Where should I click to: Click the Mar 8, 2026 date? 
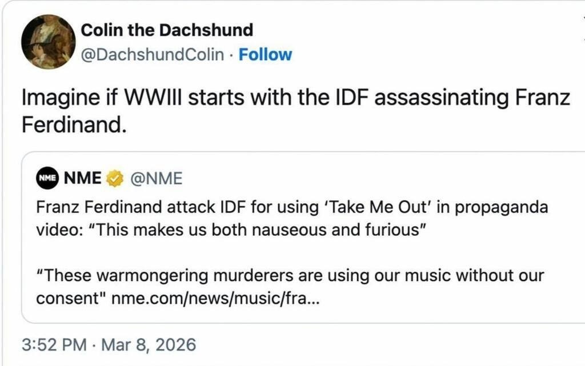(148, 345)
